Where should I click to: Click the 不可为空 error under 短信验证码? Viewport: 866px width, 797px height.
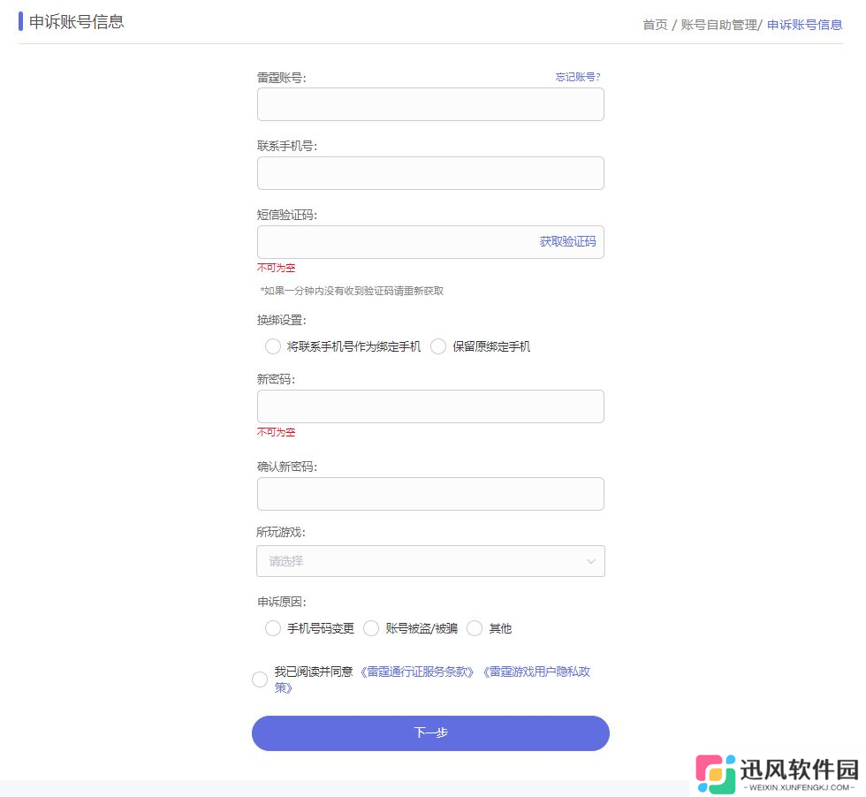(x=276, y=268)
